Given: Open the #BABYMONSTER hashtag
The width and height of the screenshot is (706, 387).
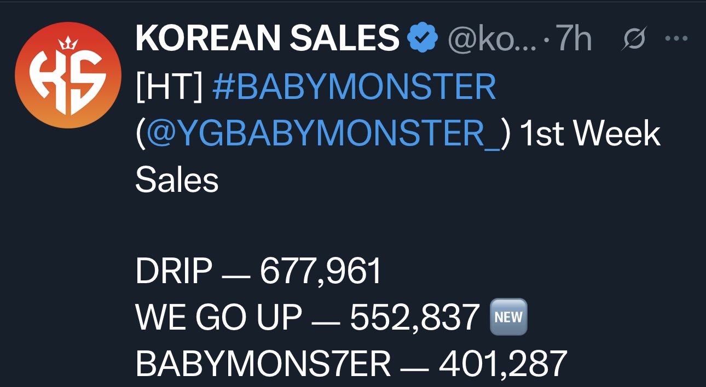Looking at the screenshot, I should [354, 86].
